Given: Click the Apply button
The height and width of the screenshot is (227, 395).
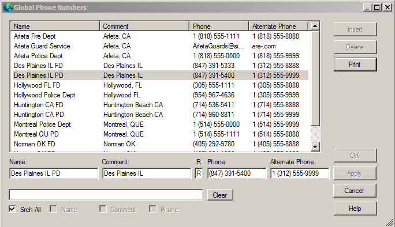Looking at the screenshot, I should [x=355, y=173].
